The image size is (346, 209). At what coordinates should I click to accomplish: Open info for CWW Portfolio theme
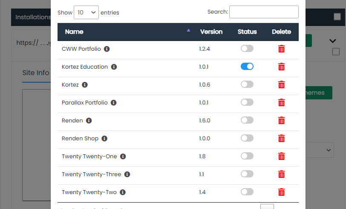coord(107,49)
